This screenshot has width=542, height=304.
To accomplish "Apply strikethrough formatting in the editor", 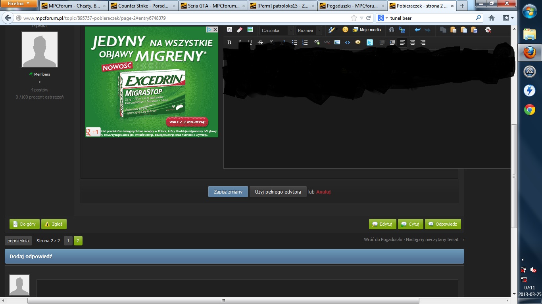I will coord(260,43).
